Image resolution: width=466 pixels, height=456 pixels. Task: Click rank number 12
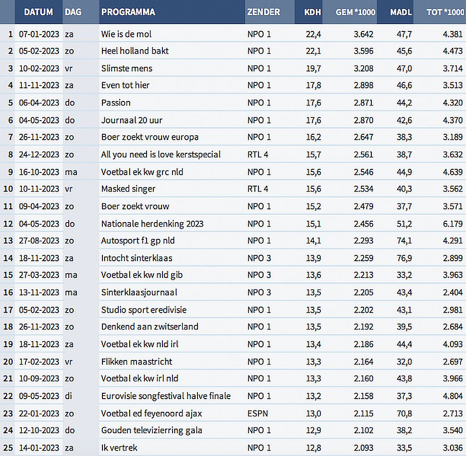(8, 224)
